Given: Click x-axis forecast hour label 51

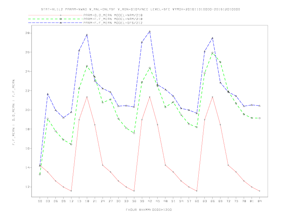Looking at the screenshot, I should (173, 201).
